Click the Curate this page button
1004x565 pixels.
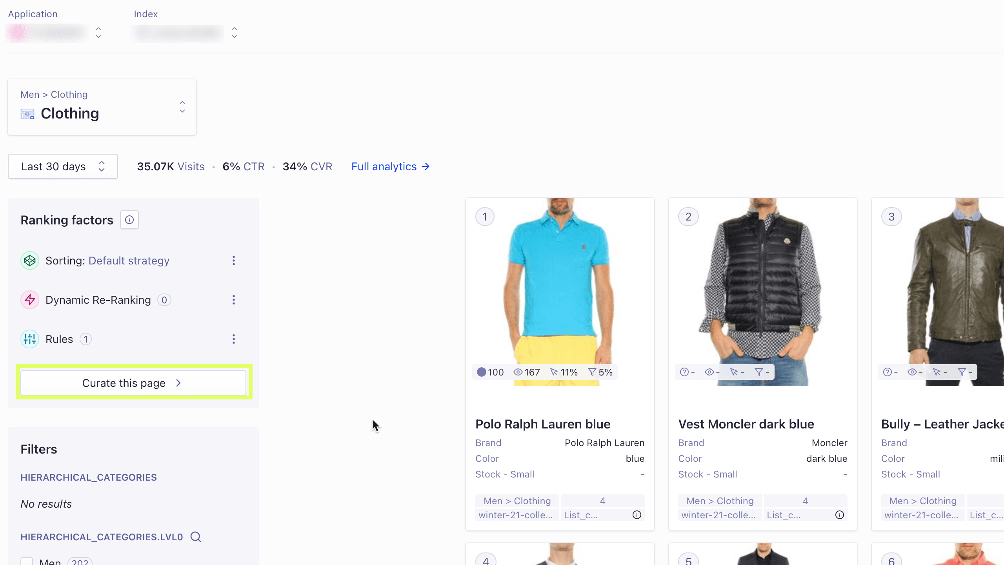pos(133,383)
